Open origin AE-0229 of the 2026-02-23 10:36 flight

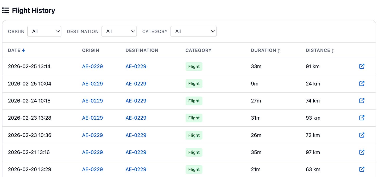pyautogui.click(x=92, y=135)
